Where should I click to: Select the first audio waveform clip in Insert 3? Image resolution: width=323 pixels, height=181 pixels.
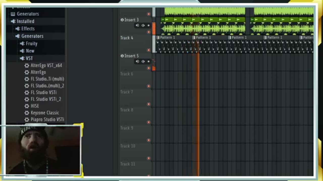click(x=203, y=26)
